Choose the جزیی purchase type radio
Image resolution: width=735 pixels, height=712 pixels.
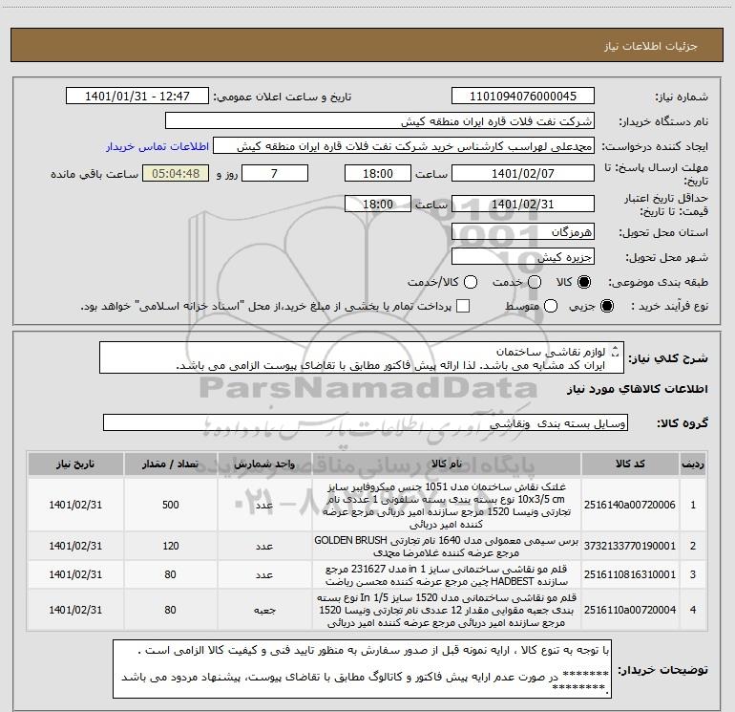[x=606, y=306]
